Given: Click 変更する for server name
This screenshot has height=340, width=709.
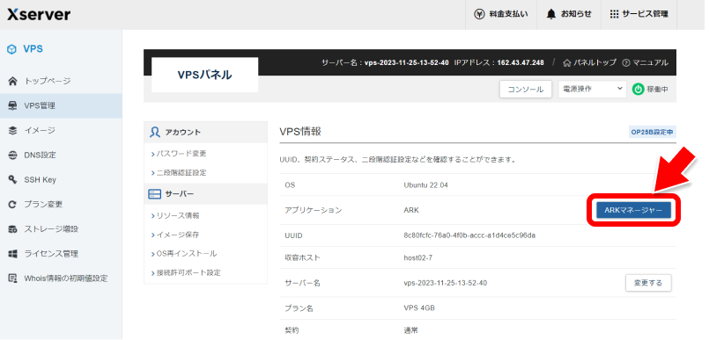Looking at the screenshot, I should coord(648,283).
